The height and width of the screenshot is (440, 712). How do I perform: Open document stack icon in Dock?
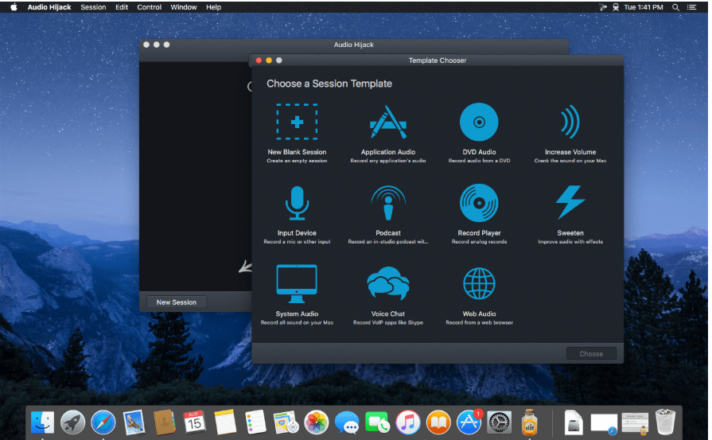click(x=574, y=422)
